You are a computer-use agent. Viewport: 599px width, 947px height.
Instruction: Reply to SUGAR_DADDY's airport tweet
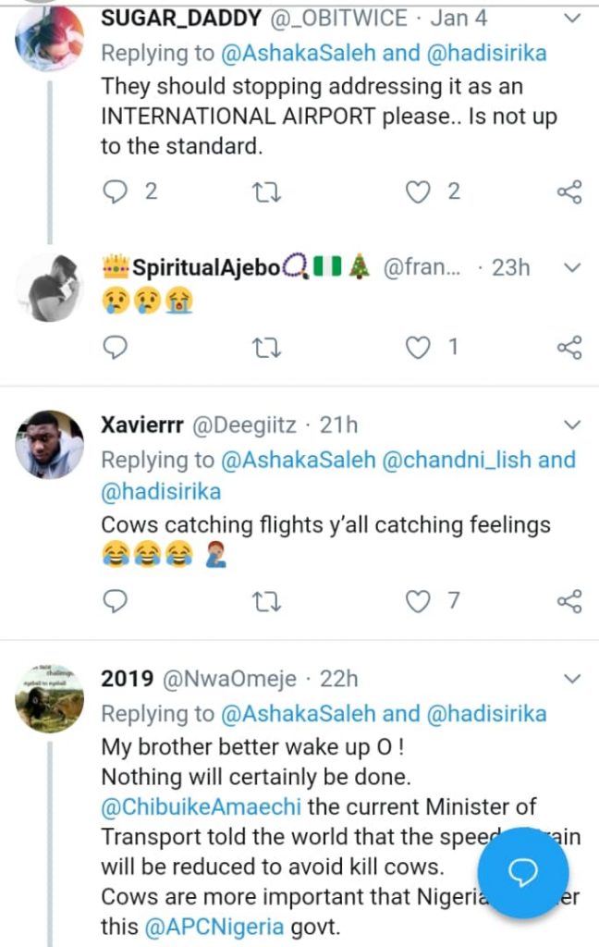point(116,191)
